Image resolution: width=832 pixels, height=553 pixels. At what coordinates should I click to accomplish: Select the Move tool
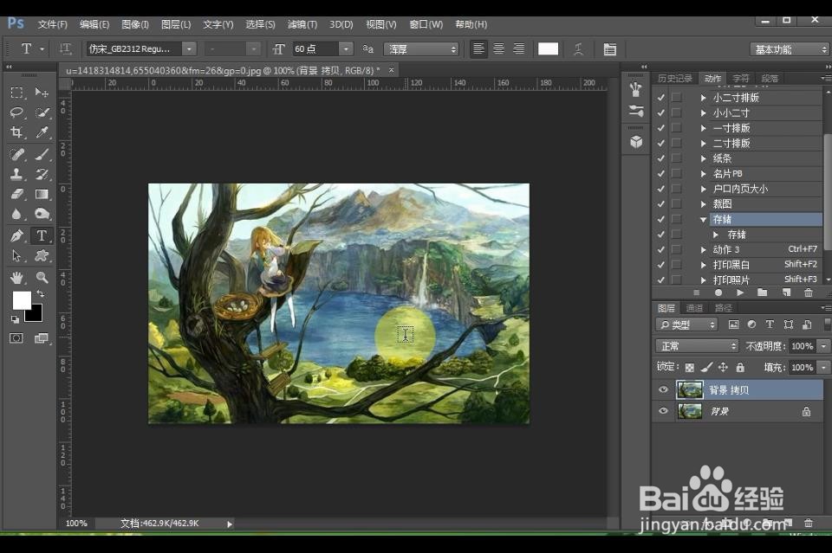click(x=42, y=93)
